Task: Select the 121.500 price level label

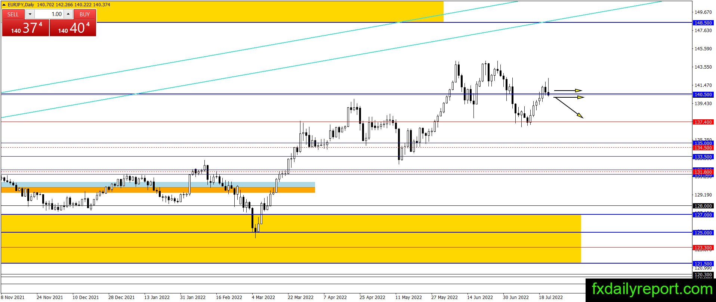Action: [x=703, y=264]
